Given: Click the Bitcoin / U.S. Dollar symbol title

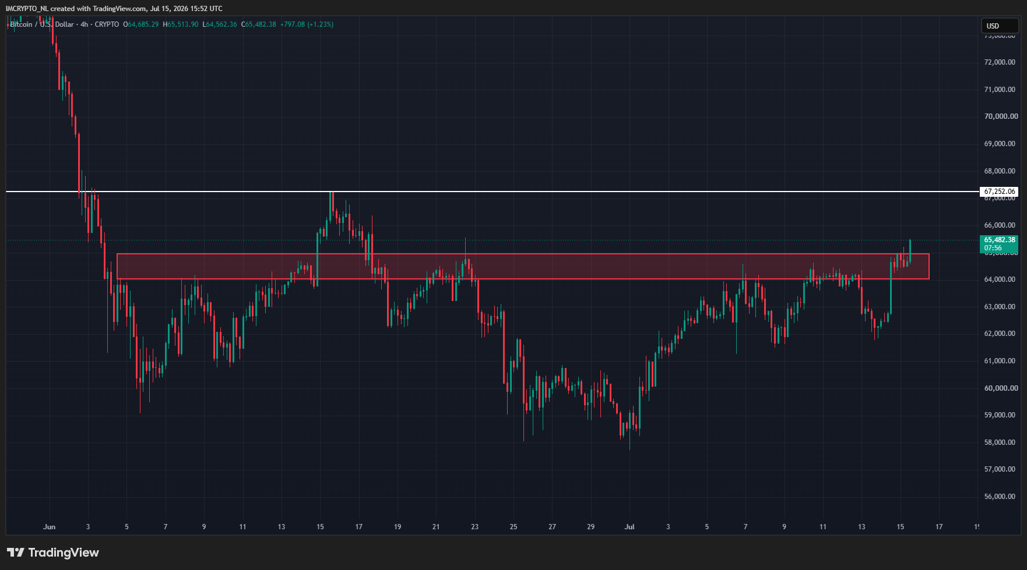Looking at the screenshot, I should pos(42,24).
